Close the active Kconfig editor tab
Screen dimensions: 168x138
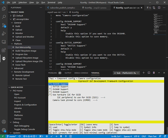(x=142, y=8)
